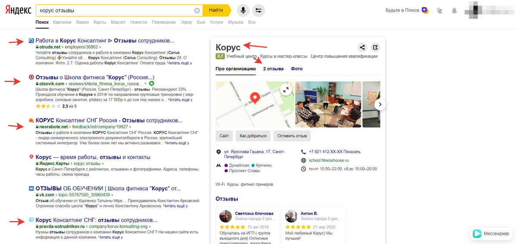Open Работа в Корус Консалтинг result
The image size is (517, 244).
105,41
